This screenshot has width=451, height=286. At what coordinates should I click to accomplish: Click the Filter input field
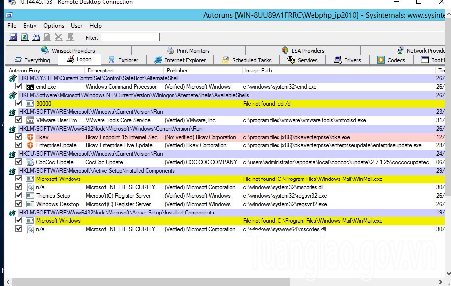(x=130, y=37)
